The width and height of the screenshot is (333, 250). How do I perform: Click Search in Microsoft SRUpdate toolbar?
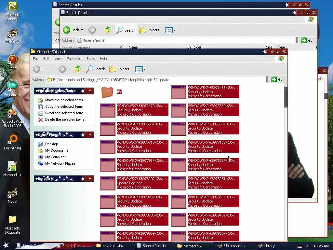point(96,69)
